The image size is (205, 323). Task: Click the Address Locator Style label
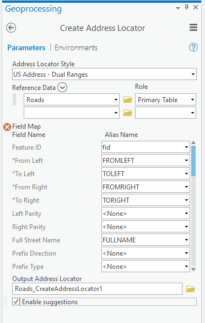pyautogui.click(x=44, y=64)
